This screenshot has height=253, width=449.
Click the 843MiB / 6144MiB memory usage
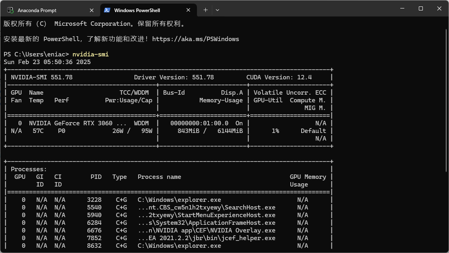[210, 131]
